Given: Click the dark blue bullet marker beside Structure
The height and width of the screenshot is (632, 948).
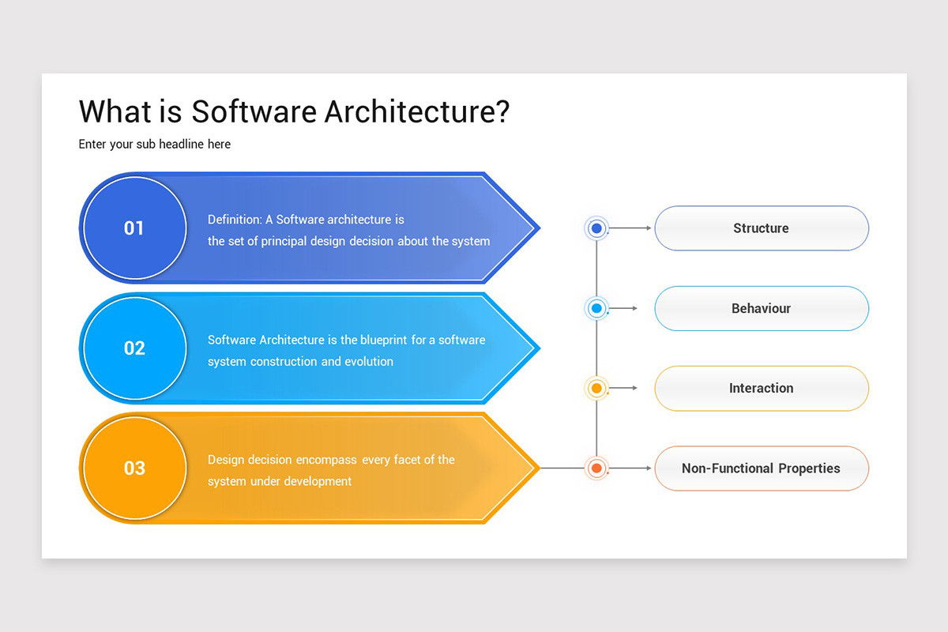Looking at the screenshot, I should coord(596,228).
